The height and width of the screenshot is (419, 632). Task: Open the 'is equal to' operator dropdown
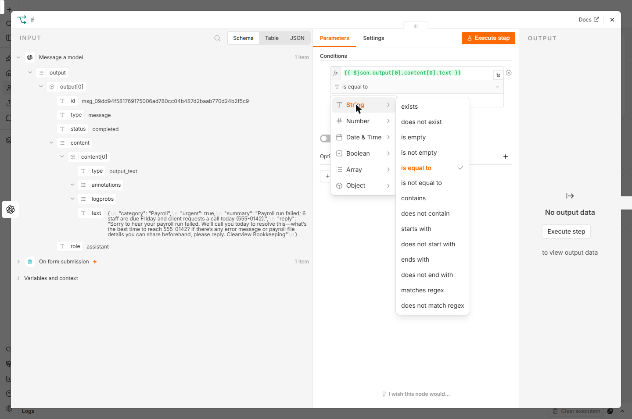click(x=417, y=87)
